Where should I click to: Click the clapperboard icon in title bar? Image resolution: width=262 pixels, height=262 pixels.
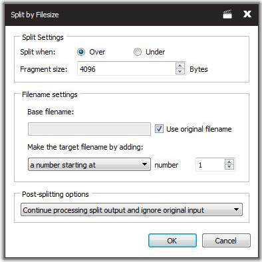point(227,15)
